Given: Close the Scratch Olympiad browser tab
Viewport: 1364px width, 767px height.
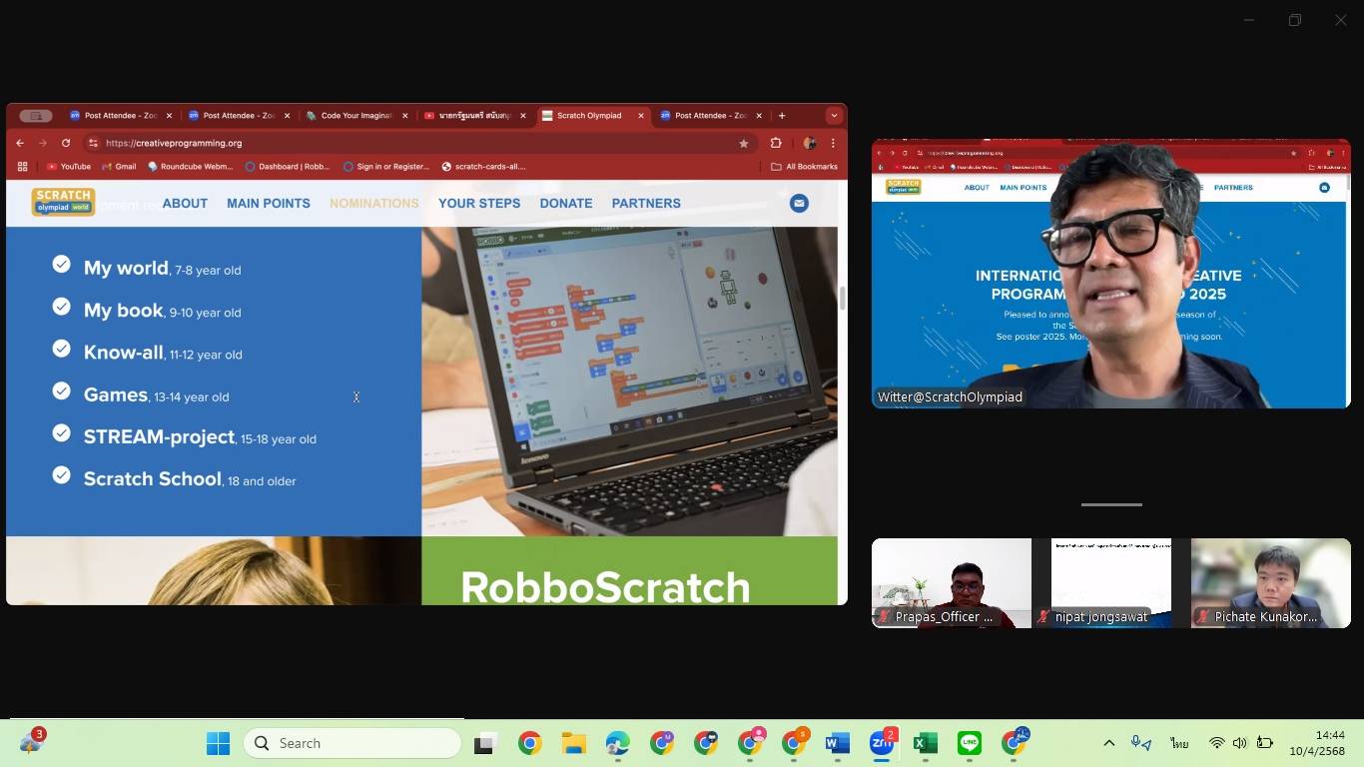Looking at the screenshot, I should (641, 116).
